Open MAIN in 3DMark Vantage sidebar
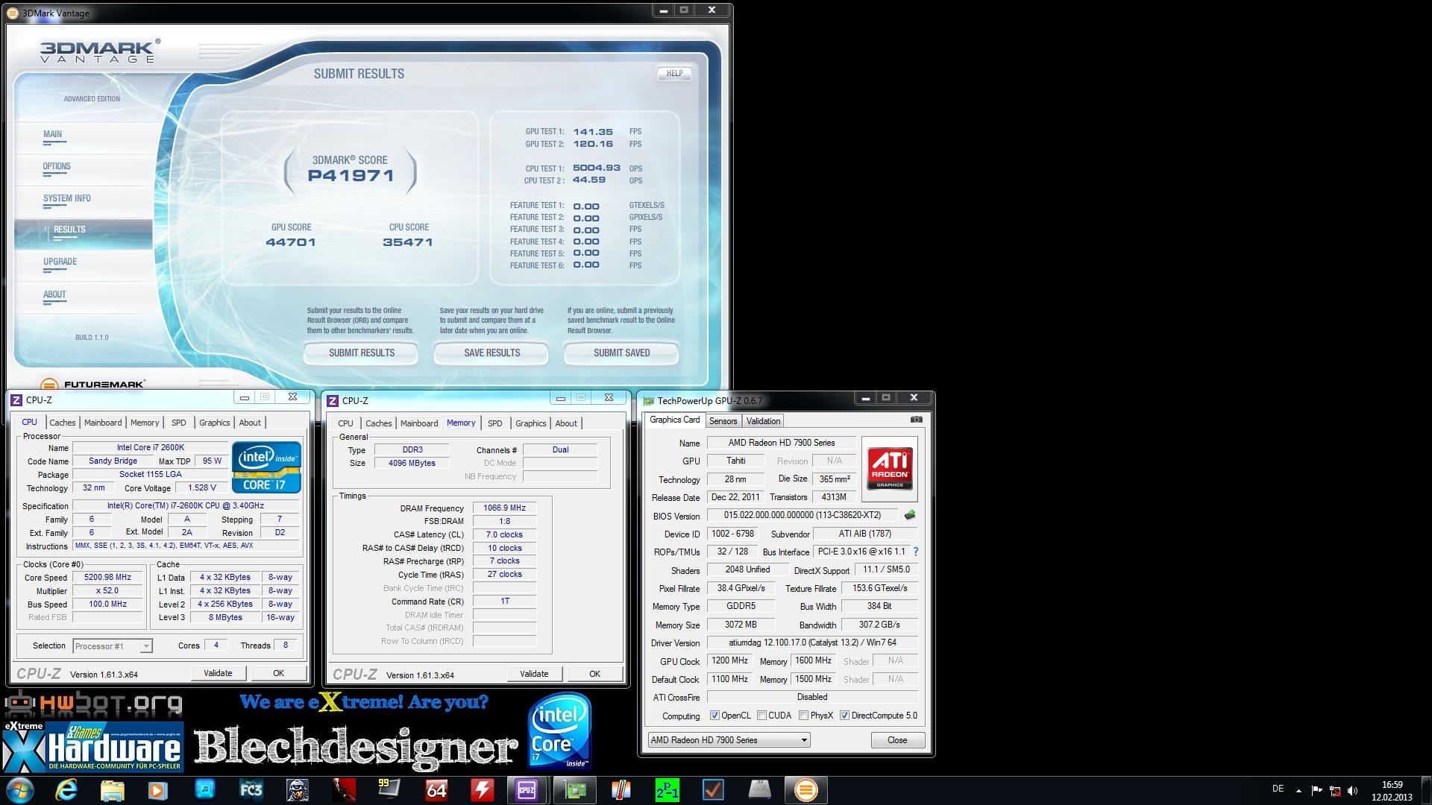 tap(52, 135)
